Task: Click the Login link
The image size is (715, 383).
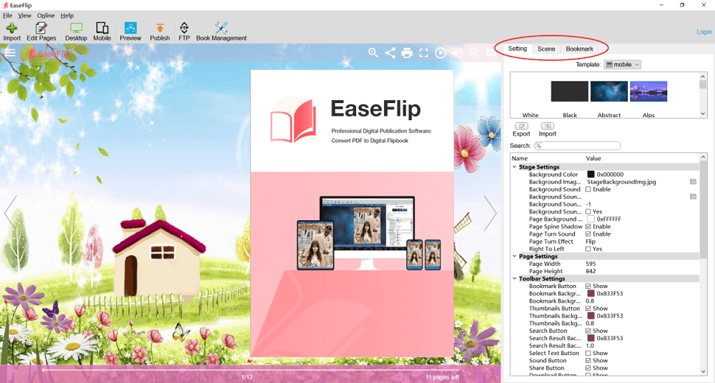Action: (704, 32)
